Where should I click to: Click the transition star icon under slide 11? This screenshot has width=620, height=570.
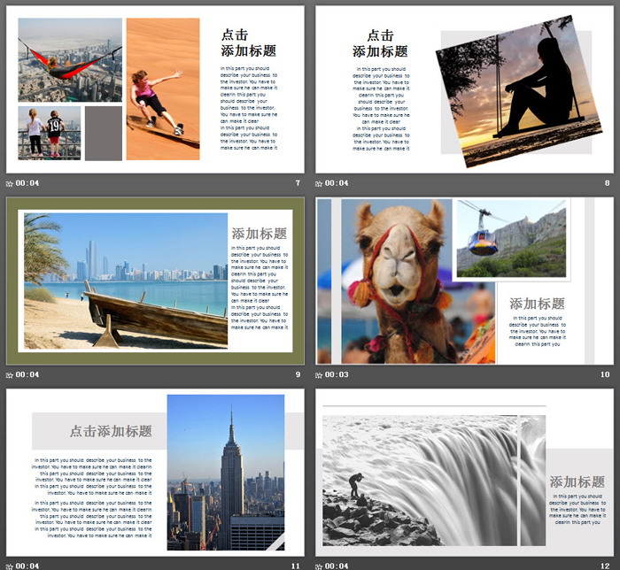tap(10, 566)
